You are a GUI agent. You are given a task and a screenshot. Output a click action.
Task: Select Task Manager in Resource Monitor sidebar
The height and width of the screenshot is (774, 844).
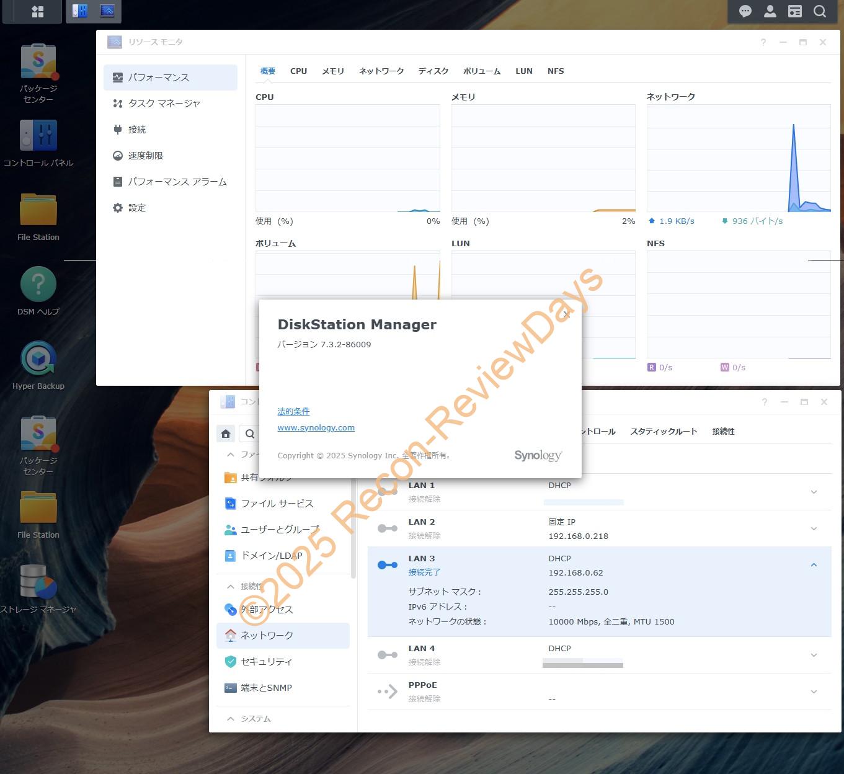click(164, 104)
